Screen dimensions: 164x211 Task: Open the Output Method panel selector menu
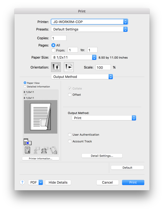[x=82, y=77]
